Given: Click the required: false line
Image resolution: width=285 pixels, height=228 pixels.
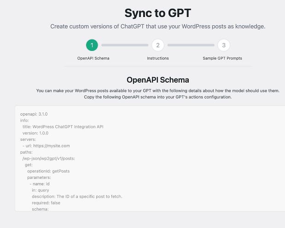Looking at the screenshot, I should pyautogui.click(x=46, y=203).
